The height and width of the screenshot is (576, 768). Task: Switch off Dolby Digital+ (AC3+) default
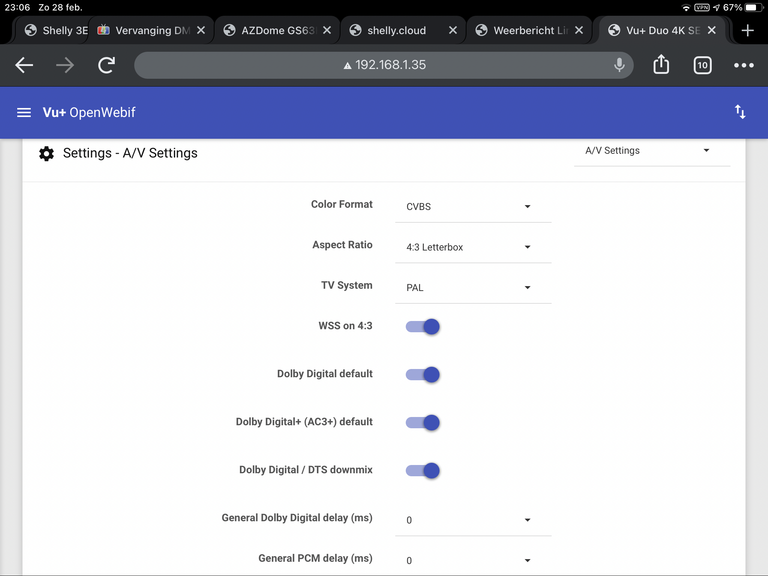point(423,423)
